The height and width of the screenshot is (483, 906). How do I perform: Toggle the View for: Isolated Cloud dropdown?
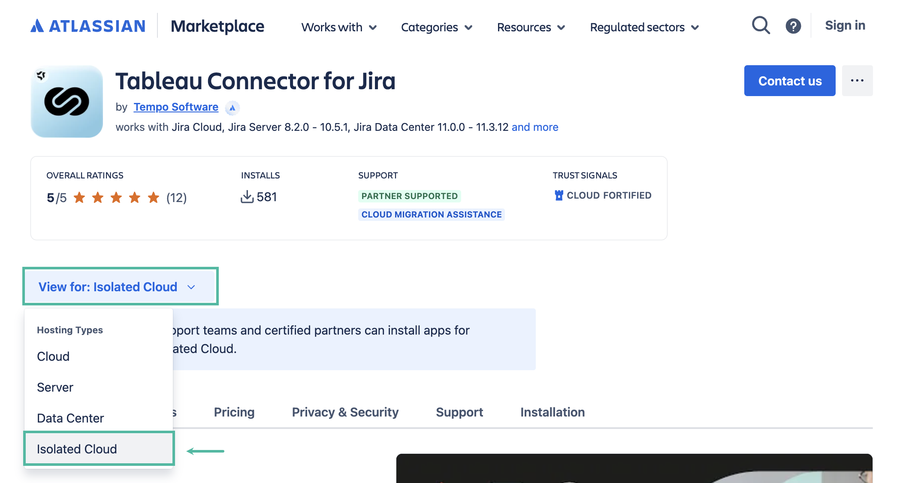coord(120,287)
